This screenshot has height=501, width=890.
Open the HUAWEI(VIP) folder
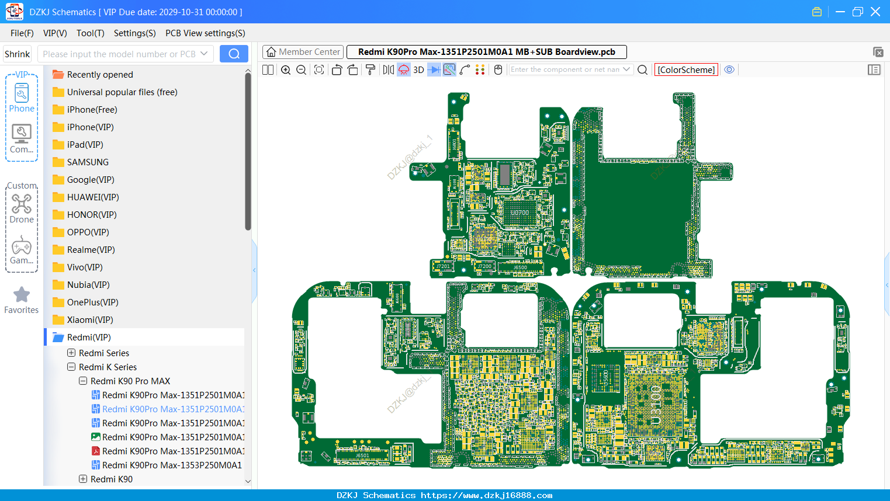coord(93,197)
